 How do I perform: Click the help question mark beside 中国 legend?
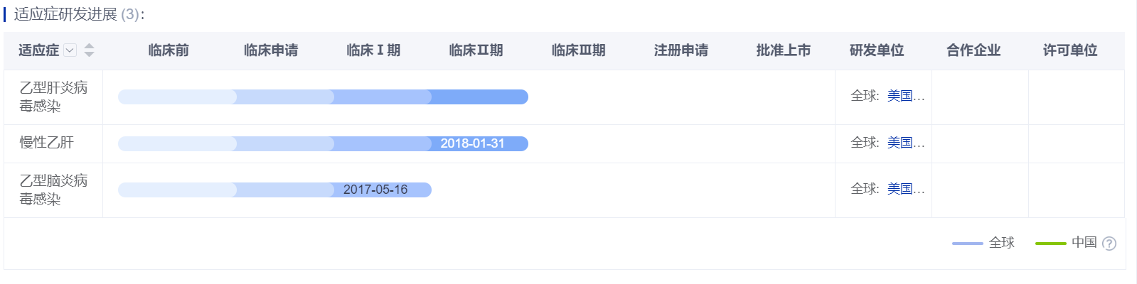point(1109,244)
